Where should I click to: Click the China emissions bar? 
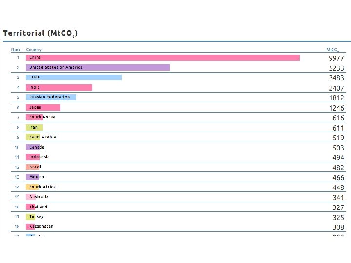pos(162,57)
